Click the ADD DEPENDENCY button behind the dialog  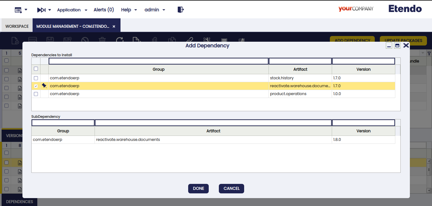352,40
